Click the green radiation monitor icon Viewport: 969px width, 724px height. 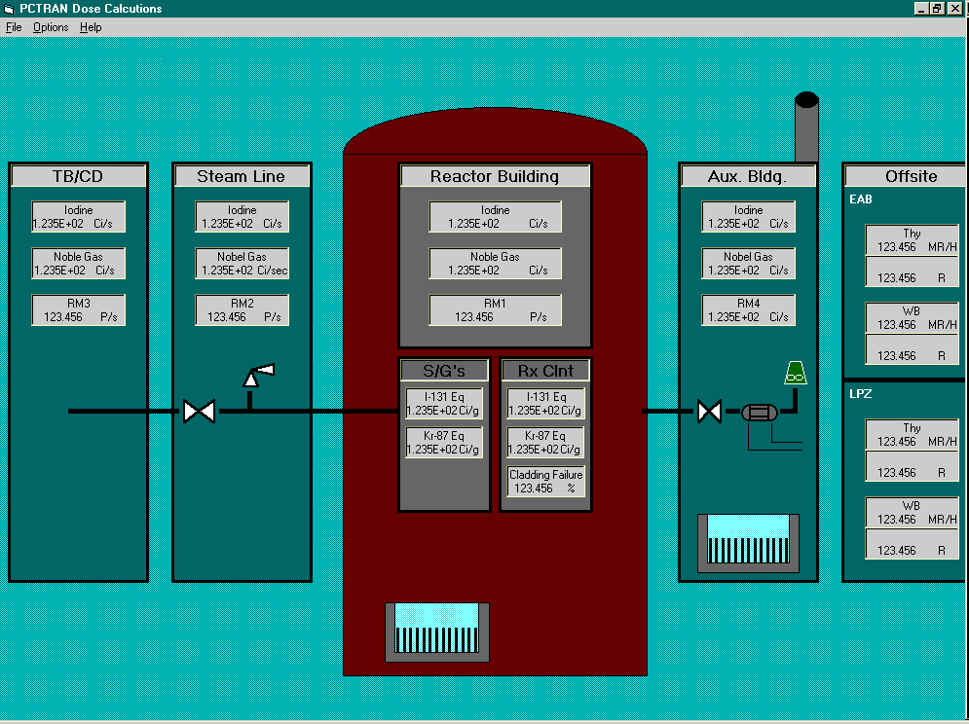click(796, 372)
